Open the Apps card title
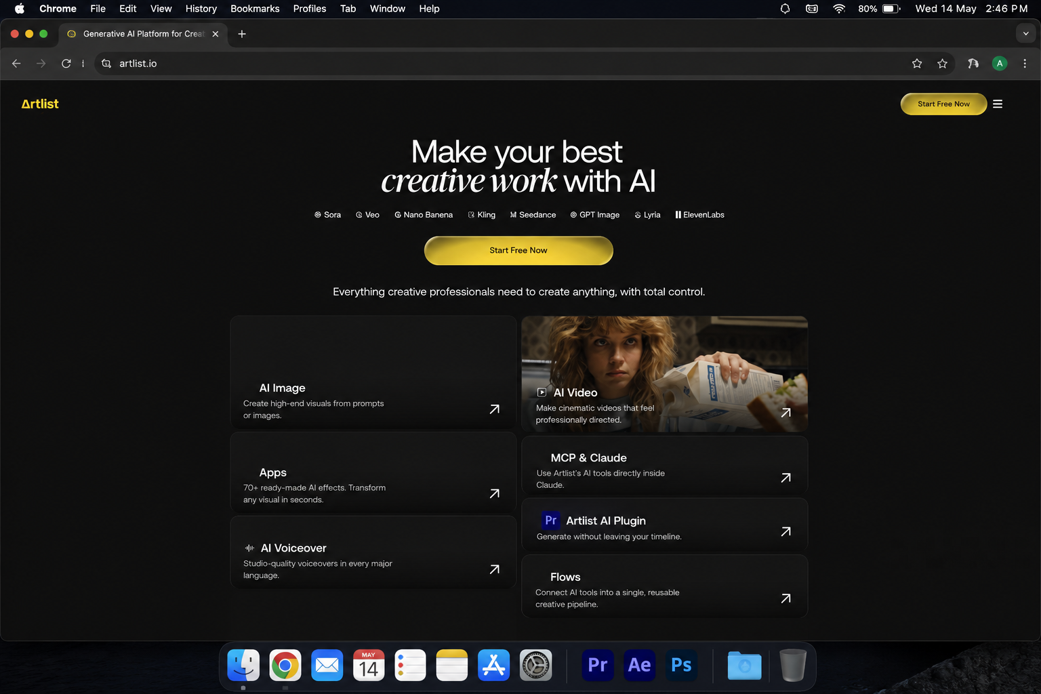Viewport: 1041px width, 694px height. [x=273, y=472]
